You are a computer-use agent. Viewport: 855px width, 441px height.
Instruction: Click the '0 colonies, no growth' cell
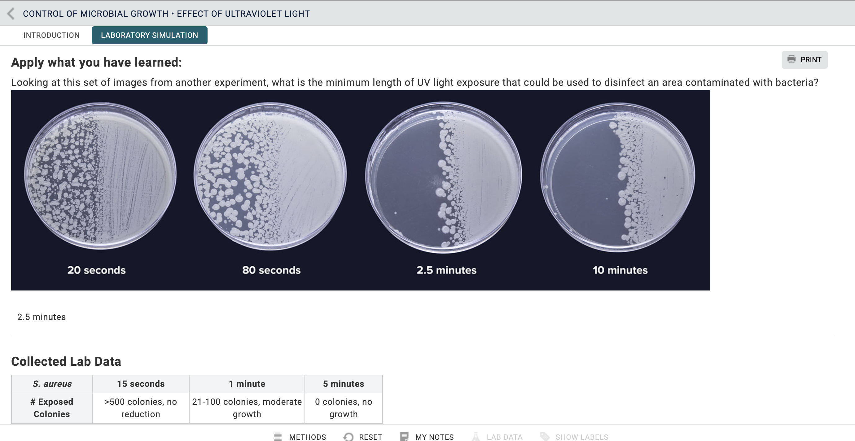pyautogui.click(x=344, y=408)
